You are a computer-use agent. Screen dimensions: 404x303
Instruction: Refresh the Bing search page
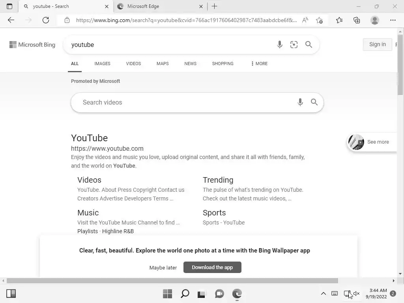pyautogui.click(x=46, y=20)
